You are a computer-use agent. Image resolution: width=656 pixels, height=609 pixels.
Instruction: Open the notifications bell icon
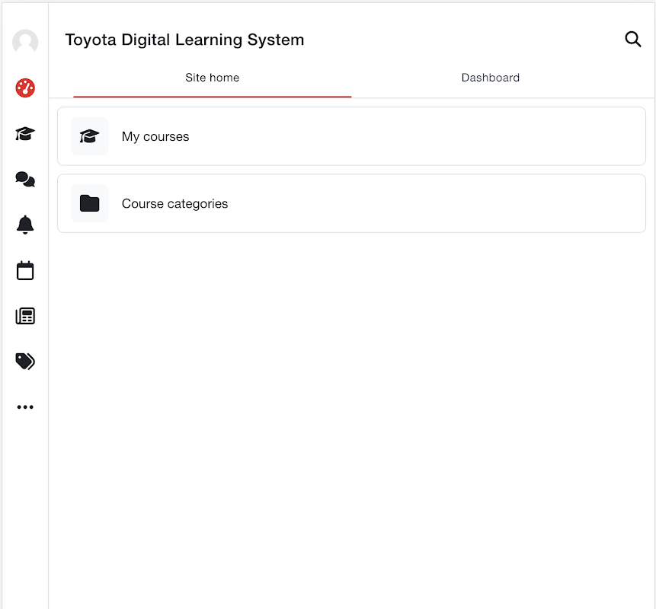pyautogui.click(x=25, y=225)
